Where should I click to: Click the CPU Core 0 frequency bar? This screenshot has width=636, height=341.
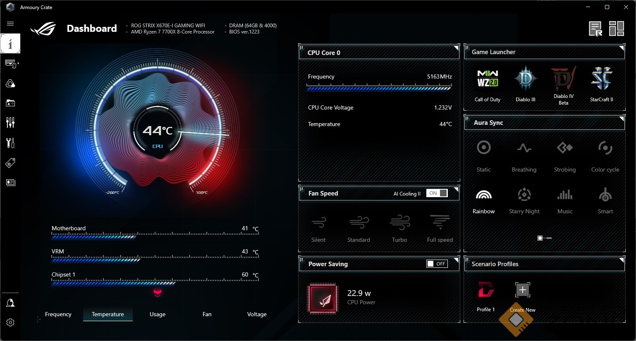pos(379,87)
